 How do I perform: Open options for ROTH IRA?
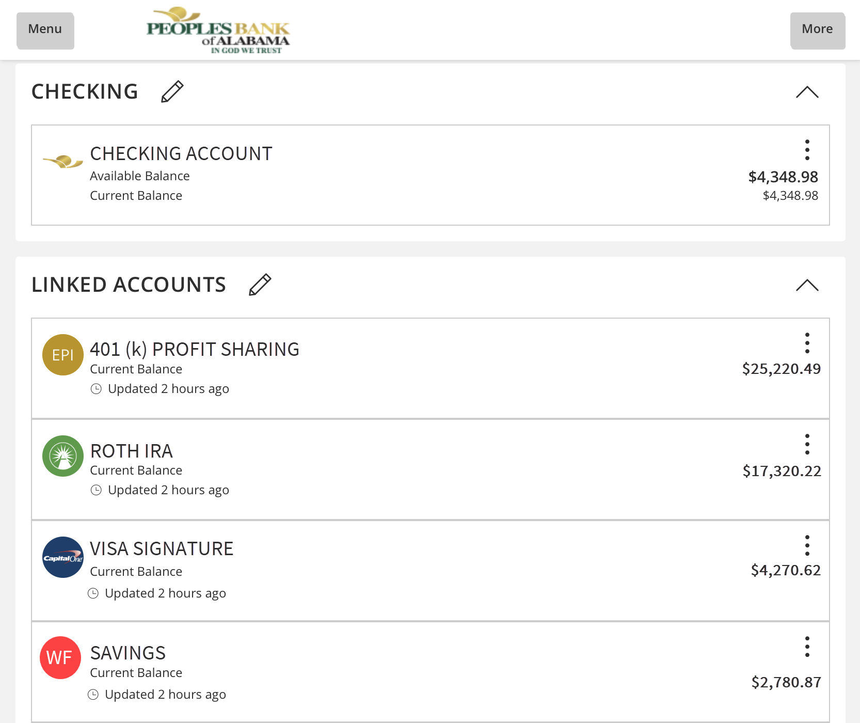tap(807, 444)
